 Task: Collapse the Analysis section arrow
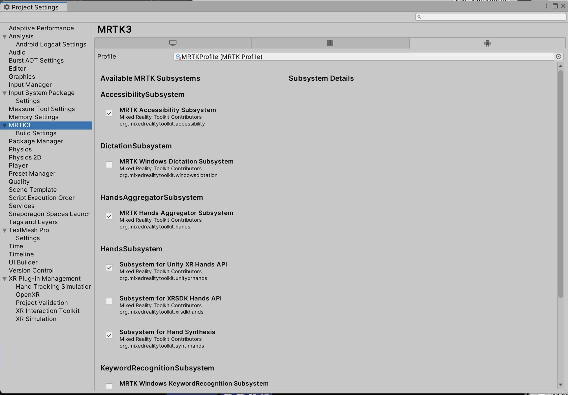[x=5, y=36]
